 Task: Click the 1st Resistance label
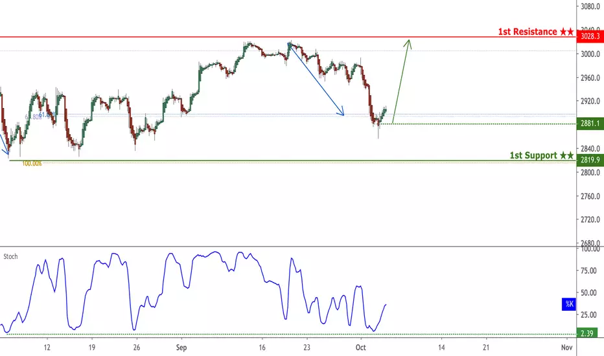pos(536,32)
